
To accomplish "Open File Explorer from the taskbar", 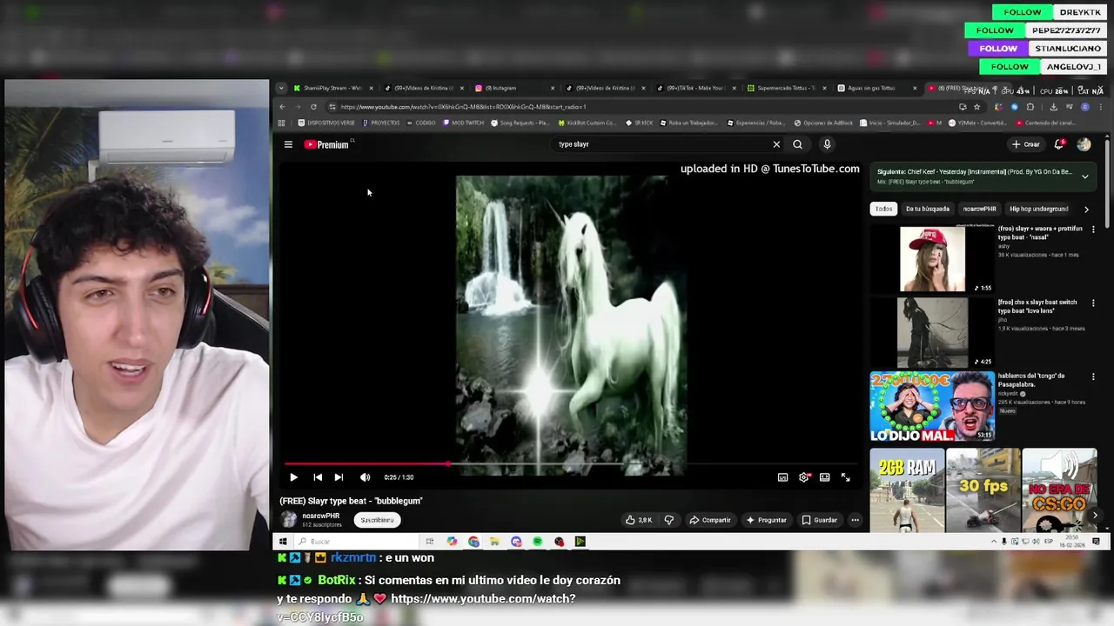I will click(494, 542).
